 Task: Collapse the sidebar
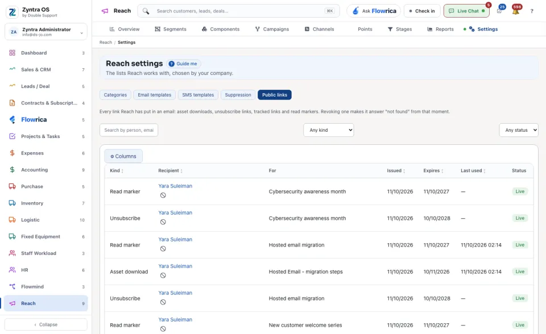tap(46, 324)
